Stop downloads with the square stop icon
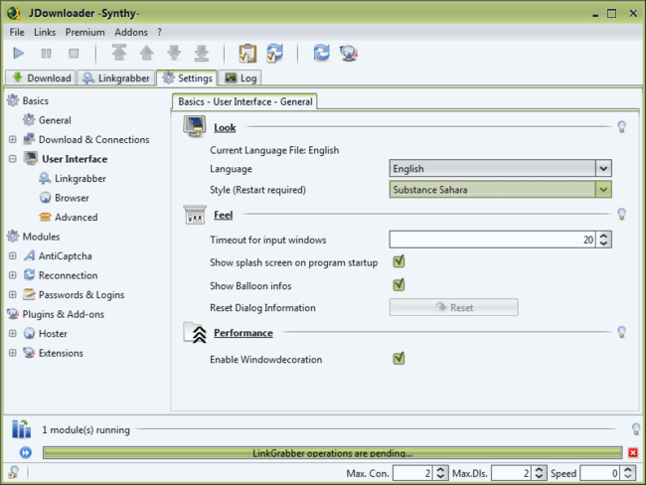This screenshot has height=485, width=646. click(x=74, y=53)
